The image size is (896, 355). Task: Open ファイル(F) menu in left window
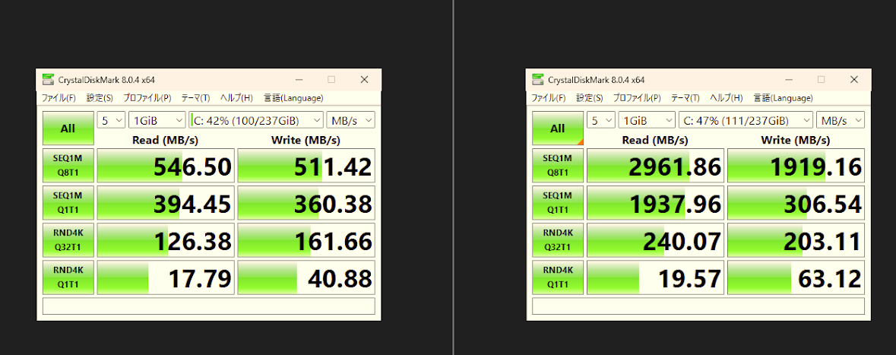pos(59,98)
